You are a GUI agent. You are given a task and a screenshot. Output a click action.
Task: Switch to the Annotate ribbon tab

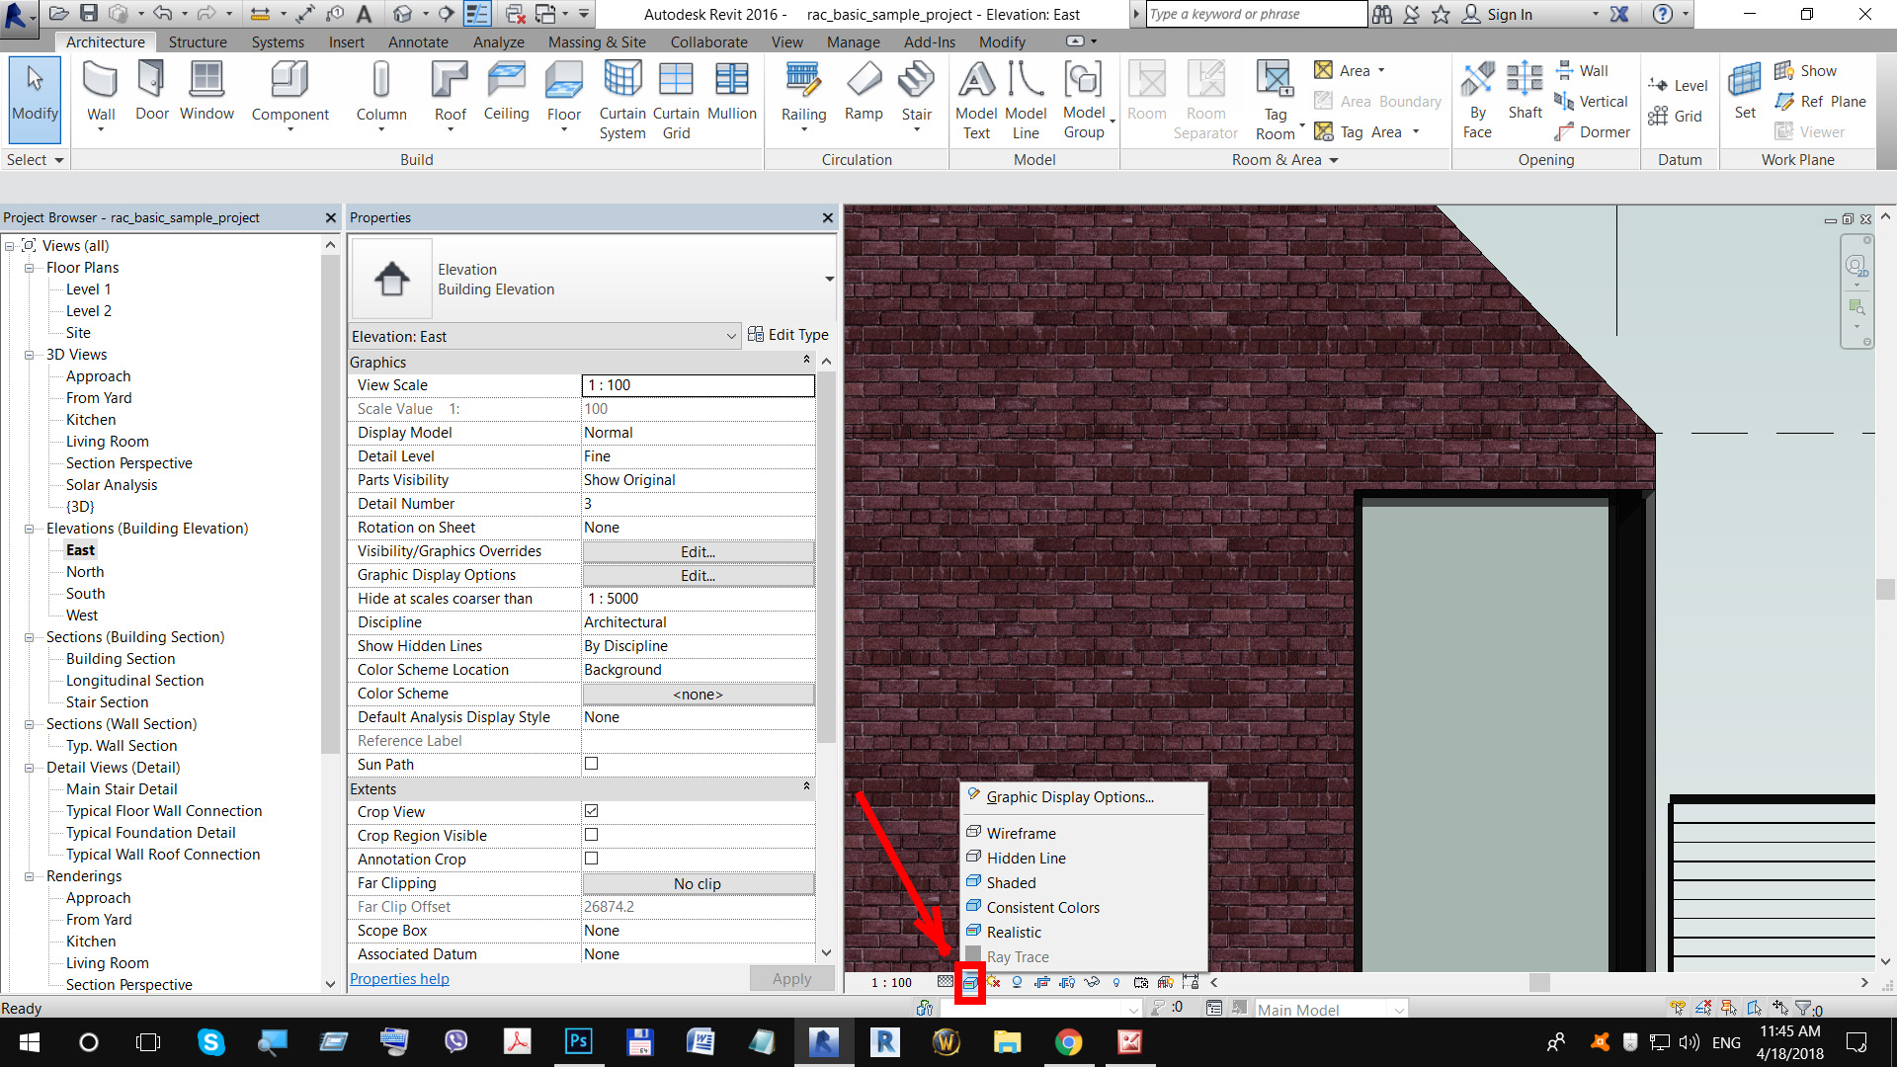click(x=417, y=41)
